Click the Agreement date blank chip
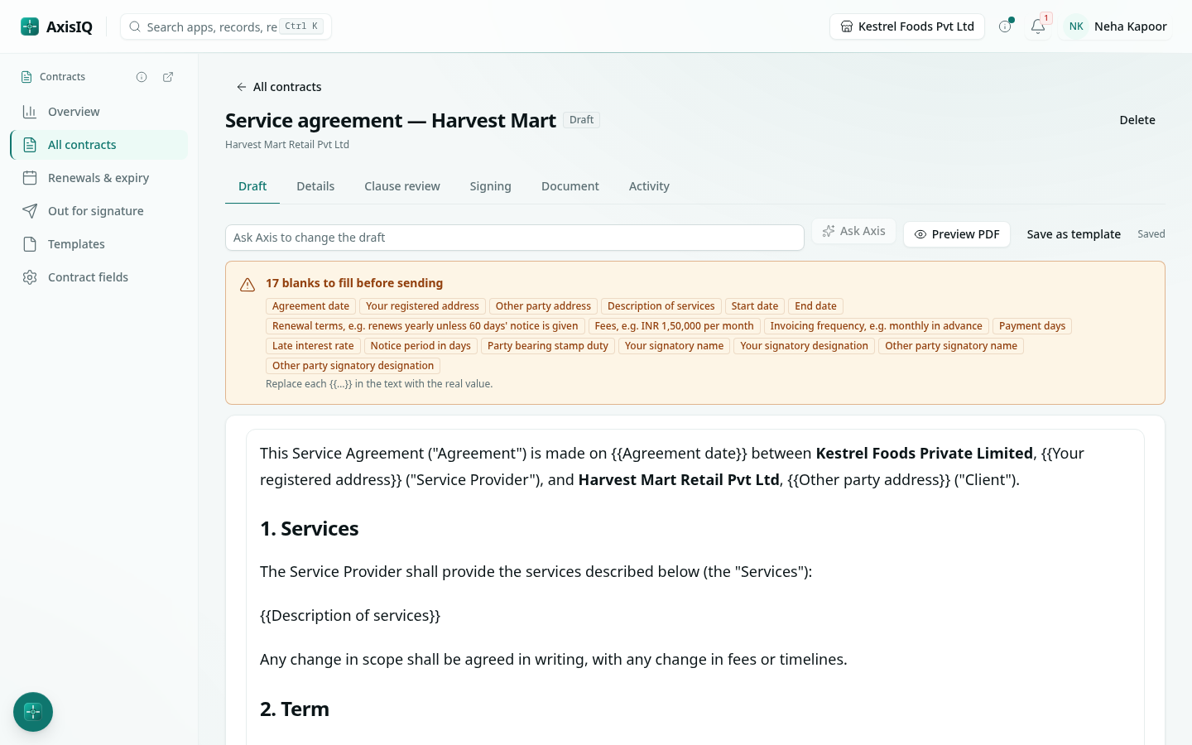 (310, 306)
